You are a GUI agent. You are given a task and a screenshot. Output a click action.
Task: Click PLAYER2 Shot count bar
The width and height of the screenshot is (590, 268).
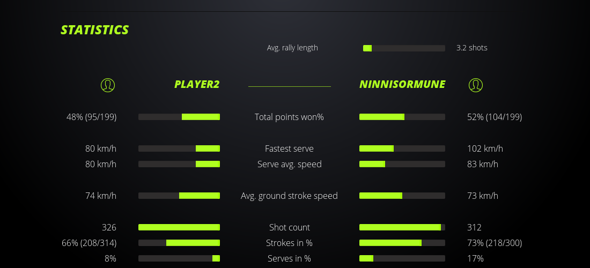click(x=179, y=227)
